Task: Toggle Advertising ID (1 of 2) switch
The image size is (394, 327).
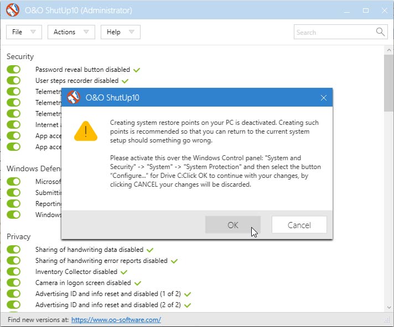Action: (14, 294)
